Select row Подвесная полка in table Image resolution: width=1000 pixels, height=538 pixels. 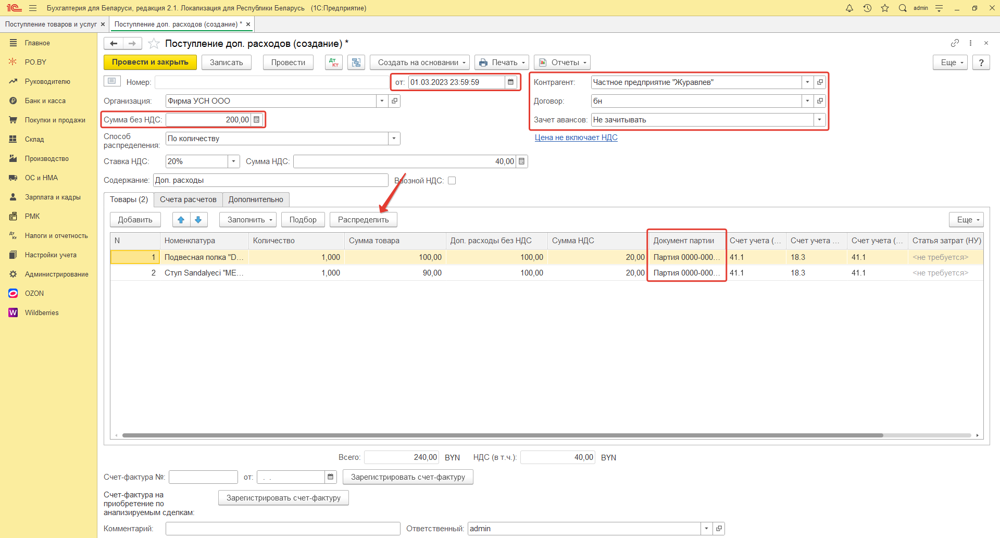pos(547,257)
